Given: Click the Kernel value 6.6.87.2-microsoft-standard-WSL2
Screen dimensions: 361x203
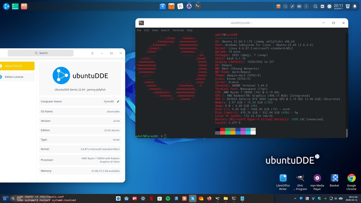Looking at the screenshot, I should (x=100, y=149).
